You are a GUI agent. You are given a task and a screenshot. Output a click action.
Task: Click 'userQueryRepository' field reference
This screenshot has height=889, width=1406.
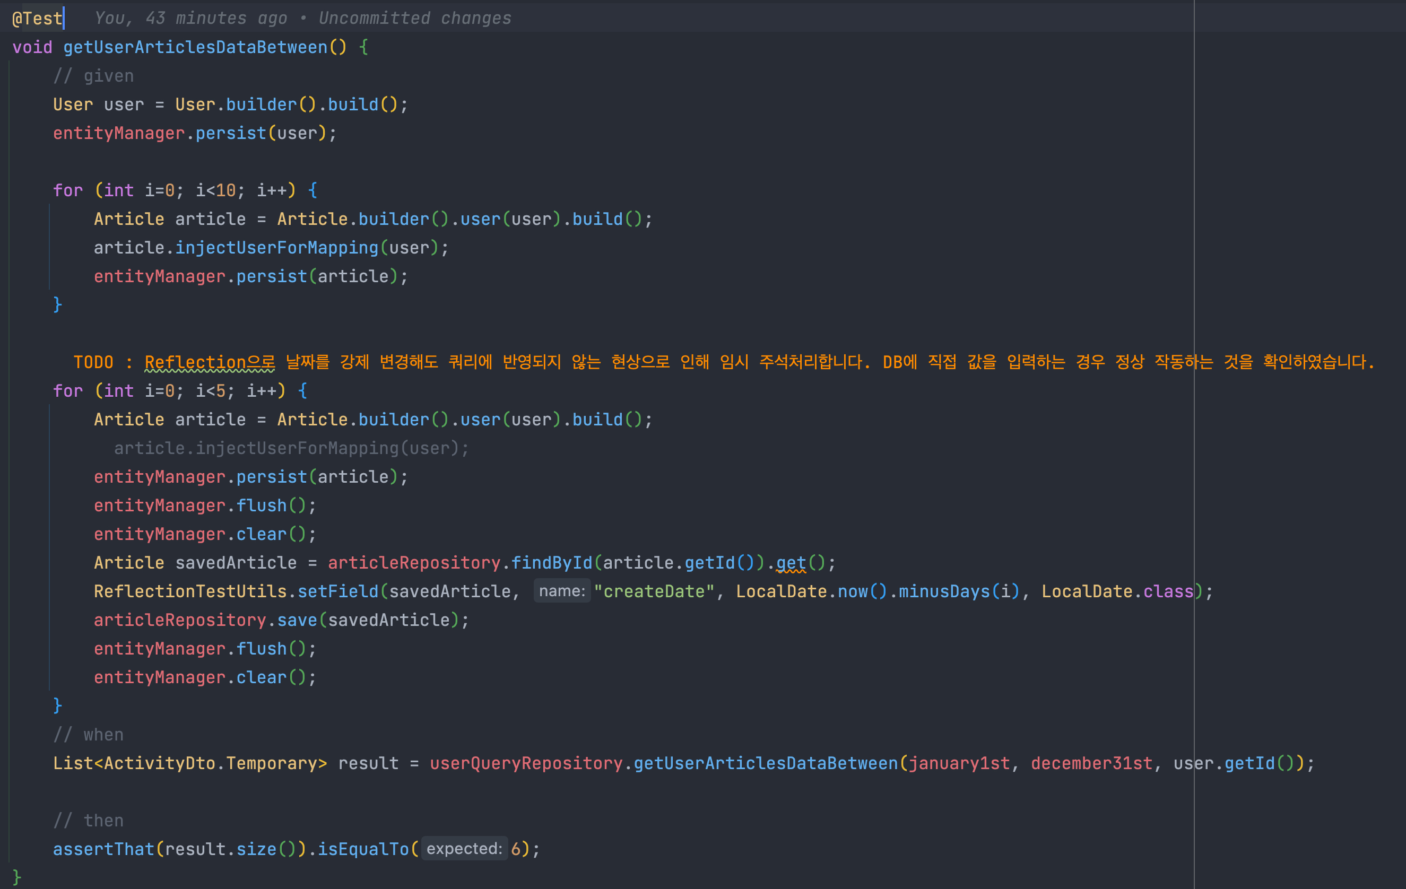(x=526, y=762)
